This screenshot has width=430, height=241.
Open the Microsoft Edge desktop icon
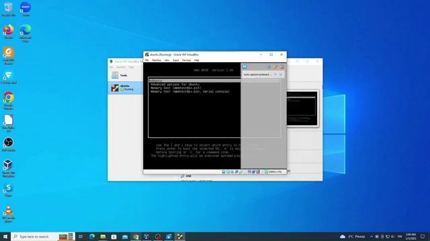(x=26, y=33)
